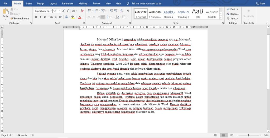The width and height of the screenshot is (270, 138).
Task: Open proofing errors icon in status bar
Action: (x=32, y=135)
